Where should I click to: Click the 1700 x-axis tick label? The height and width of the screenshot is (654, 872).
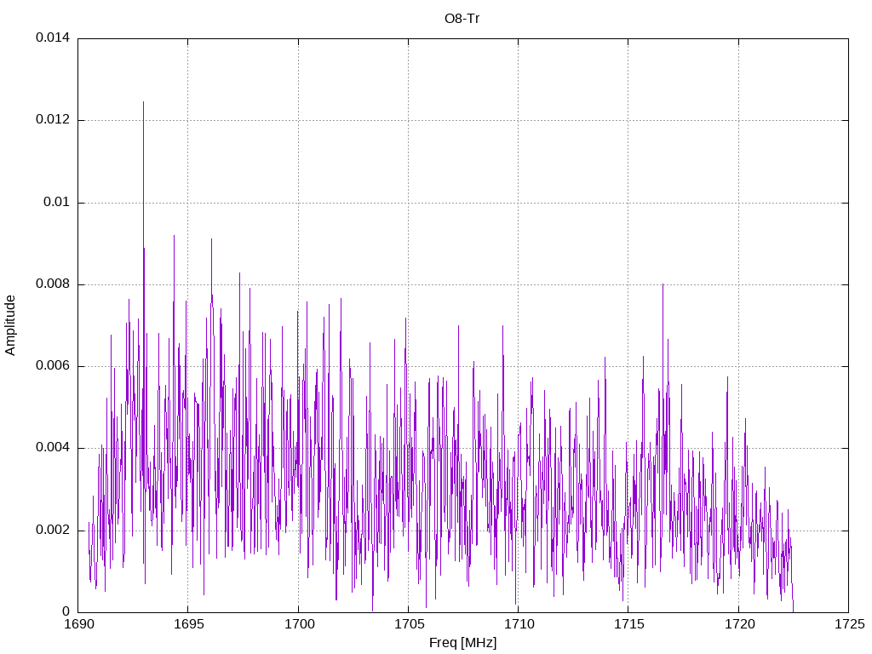coord(299,624)
